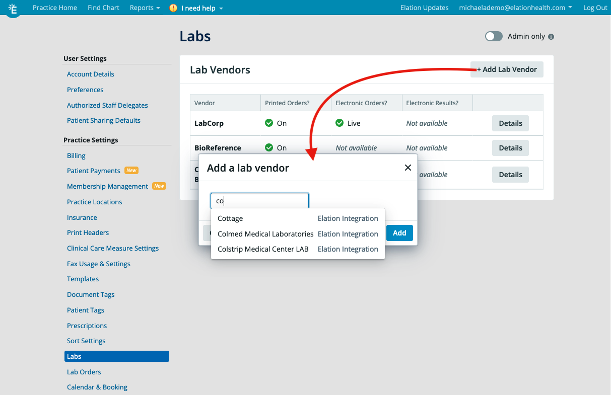Open the Reports dropdown menu
Viewport: 611px width, 395px height.
(x=145, y=8)
